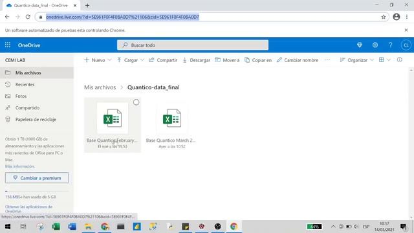Open the OneDrive app launcher grid

8,45
